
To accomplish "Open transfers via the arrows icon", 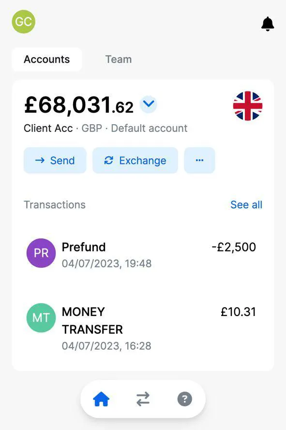I will pyautogui.click(x=143, y=399).
